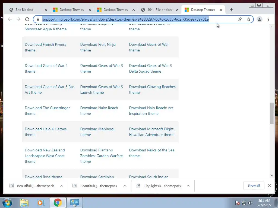Open the Chrome profile avatar menu
This screenshot has width=278, height=208.
260,19
